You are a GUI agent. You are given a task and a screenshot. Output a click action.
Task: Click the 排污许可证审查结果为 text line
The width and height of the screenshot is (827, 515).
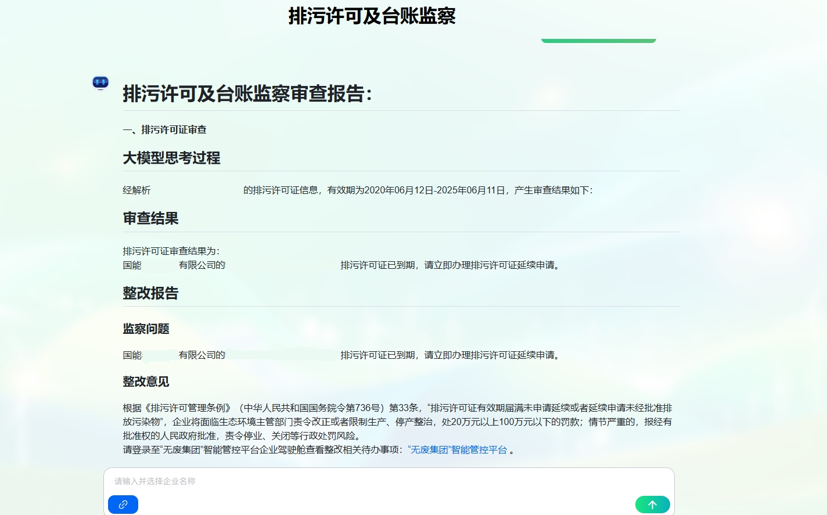tap(171, 251)
